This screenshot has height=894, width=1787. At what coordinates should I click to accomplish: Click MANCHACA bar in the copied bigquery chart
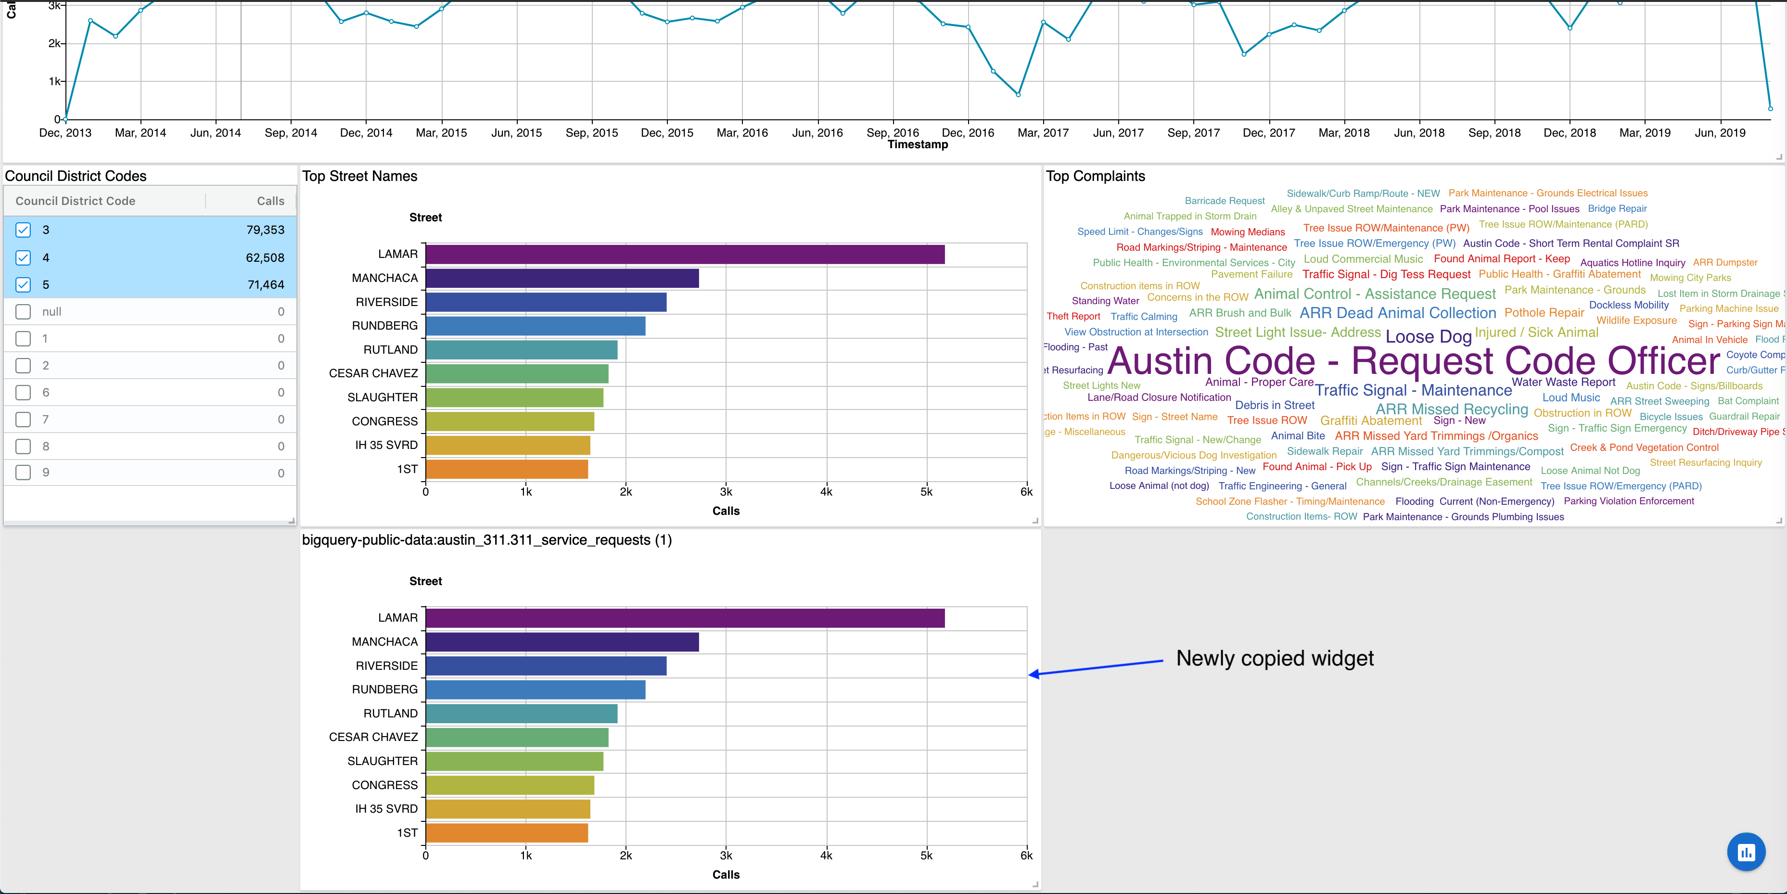(x=562, y=642)
